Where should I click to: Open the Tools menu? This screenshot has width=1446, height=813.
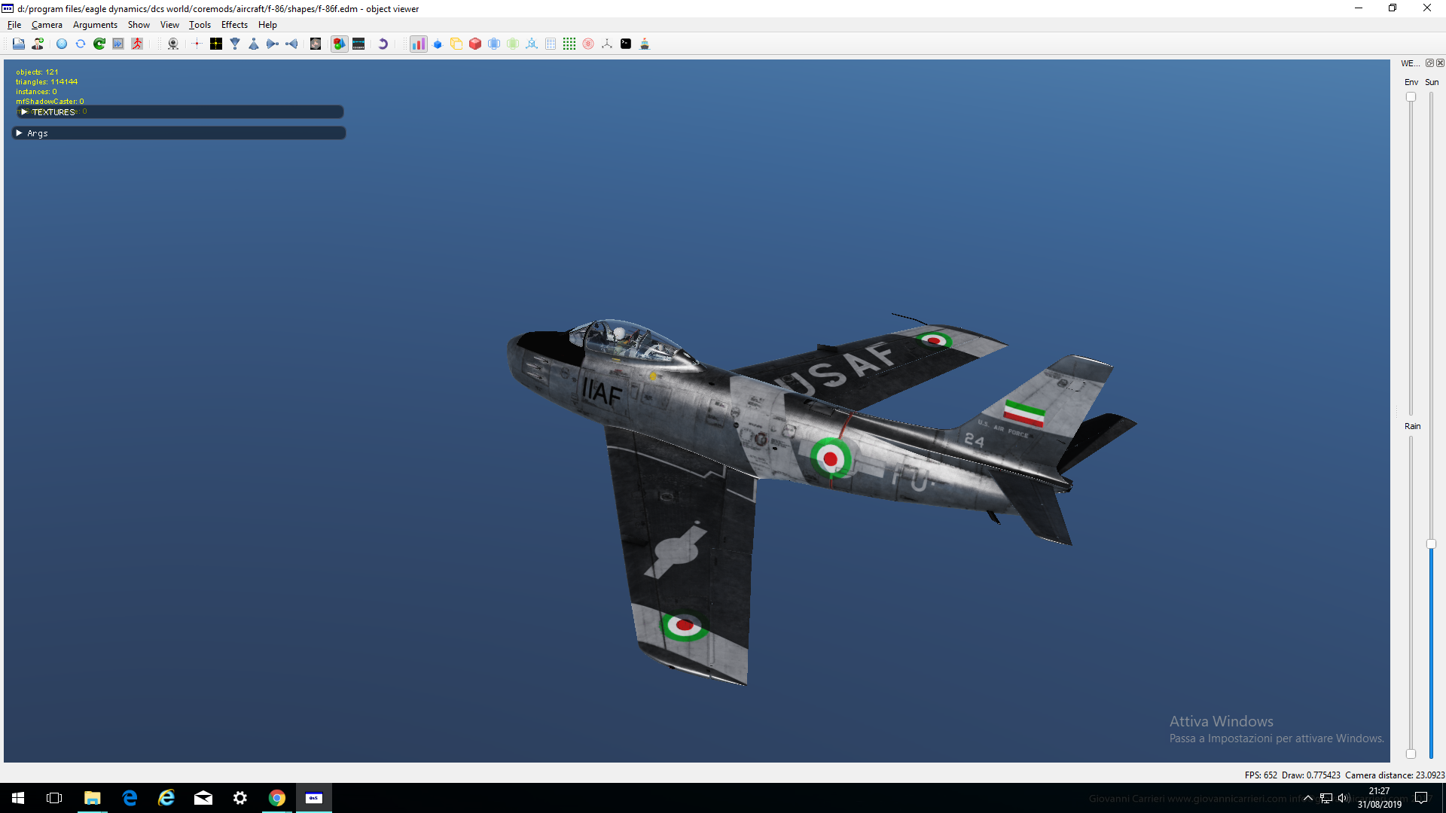[x=200, y=25]
